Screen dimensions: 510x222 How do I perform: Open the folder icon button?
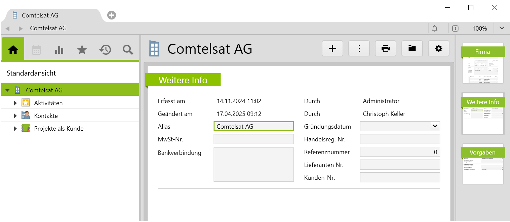(x=412, y=49)
